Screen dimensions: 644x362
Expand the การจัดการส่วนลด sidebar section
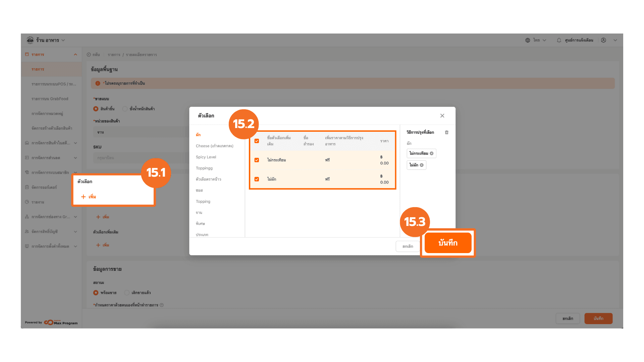75,158
